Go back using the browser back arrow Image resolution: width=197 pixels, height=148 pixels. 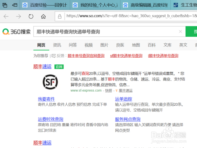(x=6, y=17)
